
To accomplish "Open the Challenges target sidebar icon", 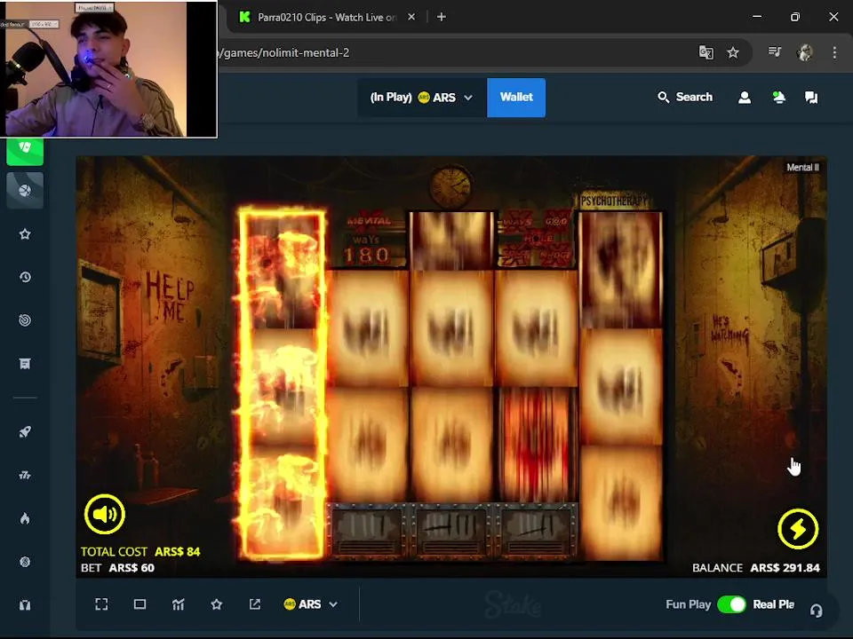I will tap(25, 320).
